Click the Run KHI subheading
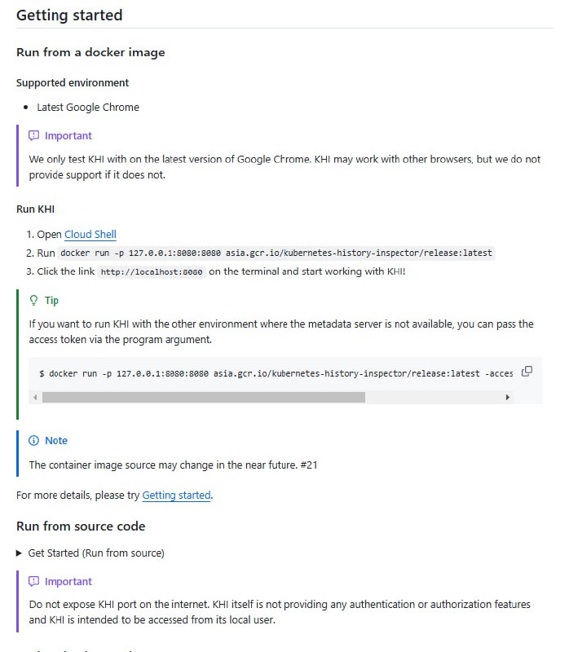Viewport: 569px width, 652px height. 34,209
